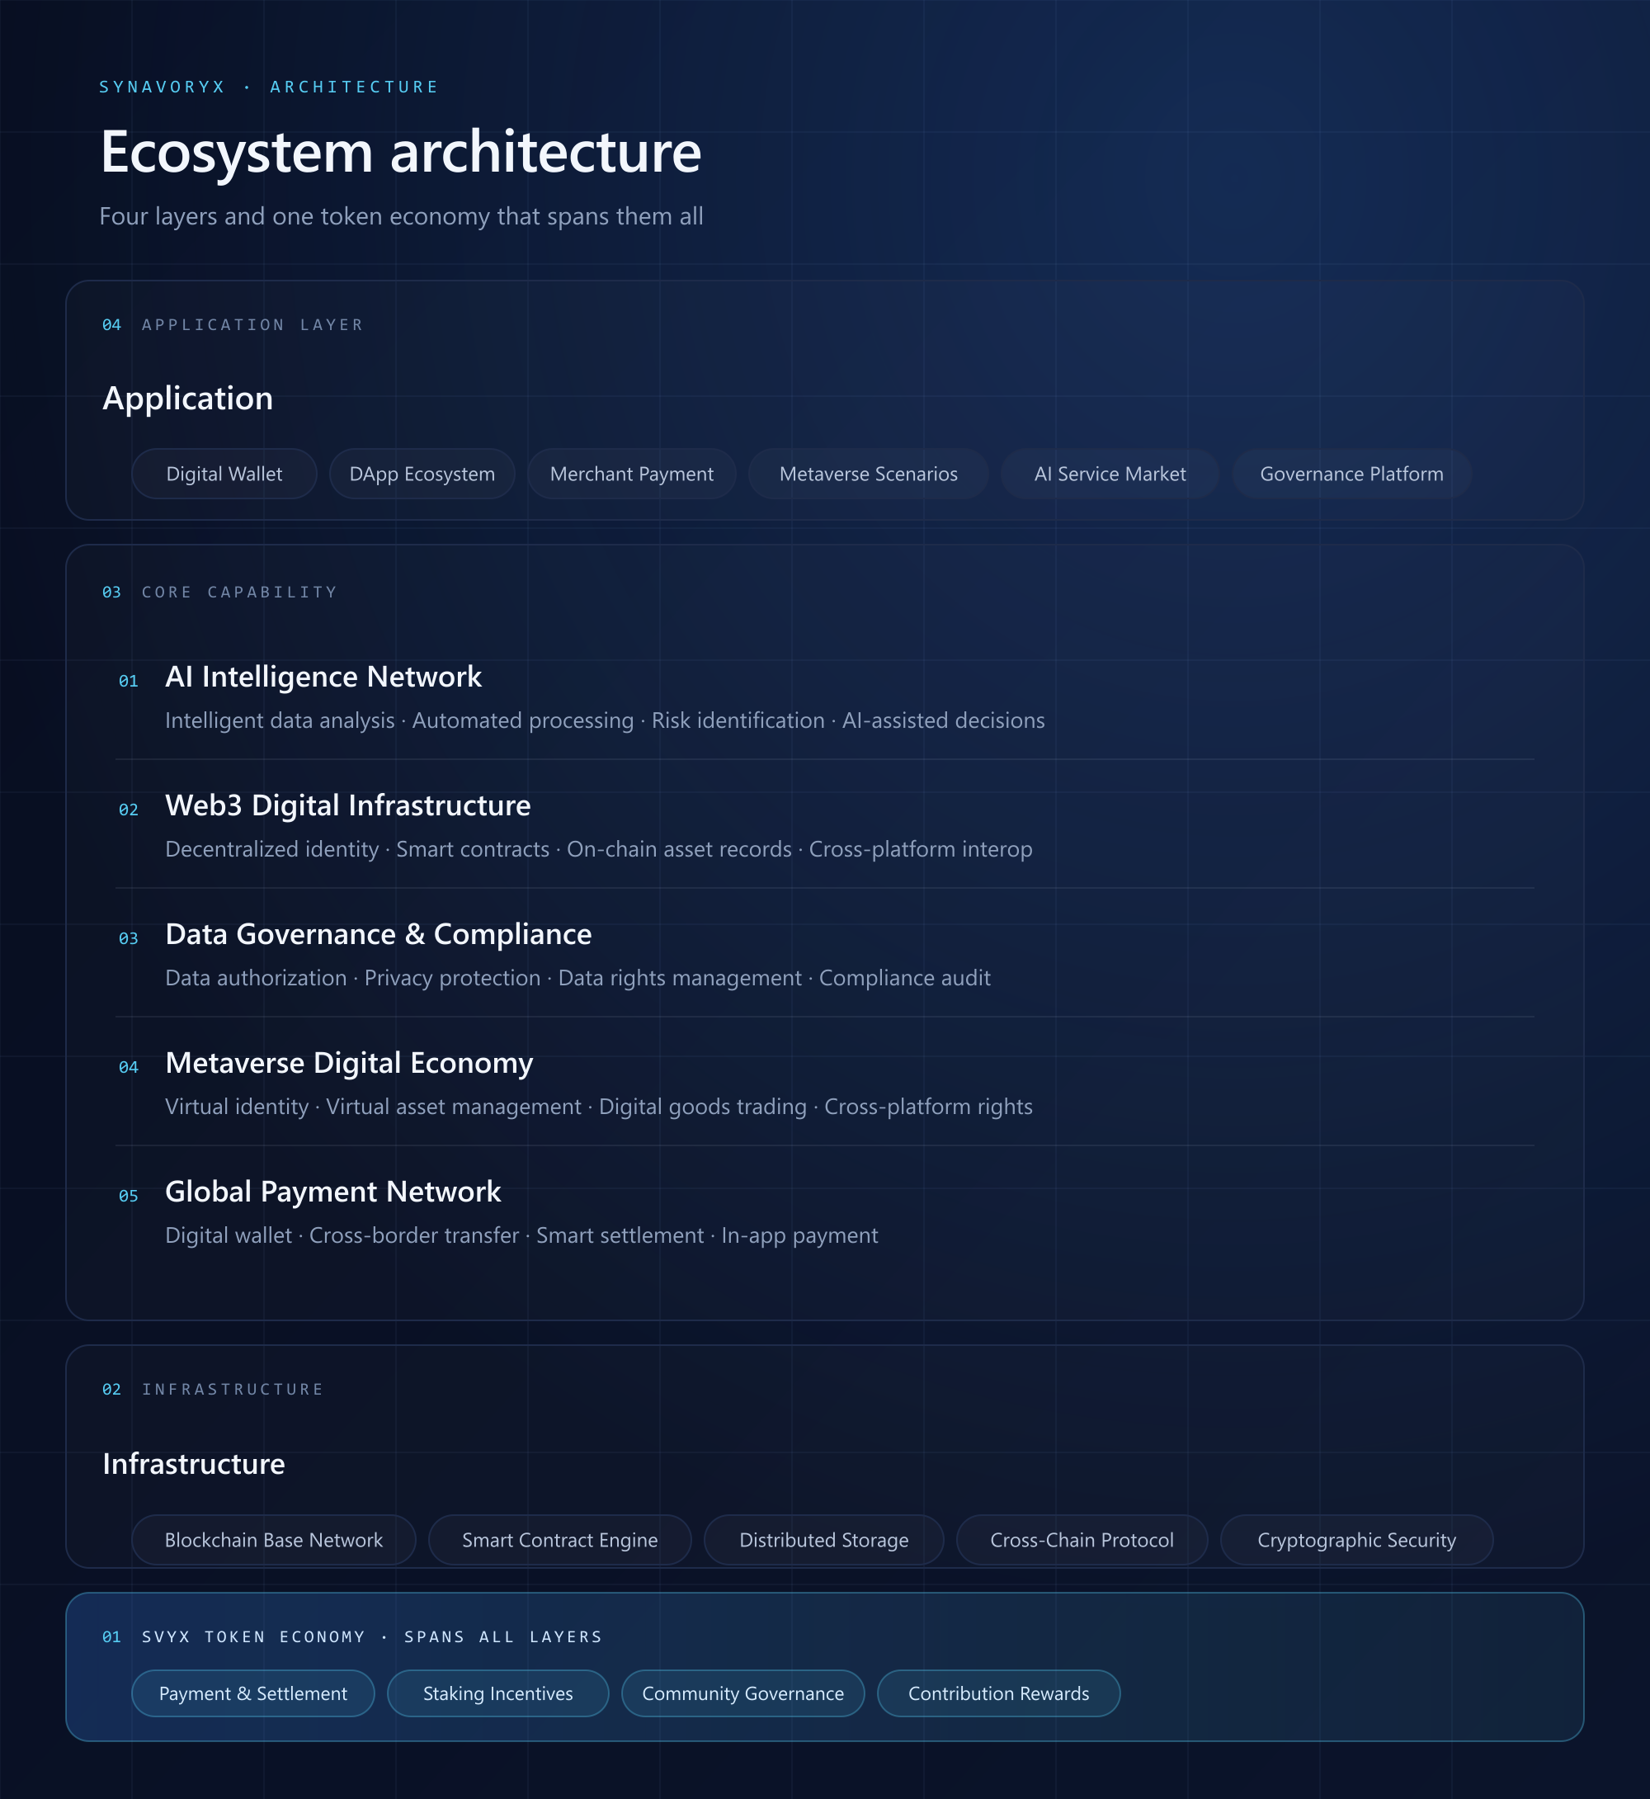The width and height of the screenshot is (1650, 1799).
Task: Click the Blockchain Base Network pill
Action: point(274,1540)
